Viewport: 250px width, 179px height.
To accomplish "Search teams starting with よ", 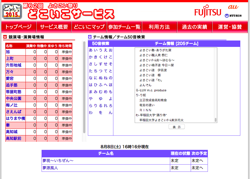I will [x=111, y=99].
